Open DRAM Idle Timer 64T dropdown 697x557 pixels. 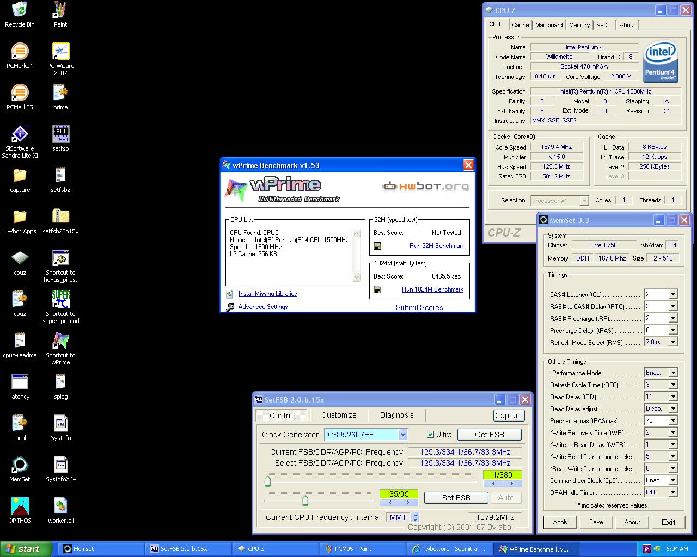(673, 492)
